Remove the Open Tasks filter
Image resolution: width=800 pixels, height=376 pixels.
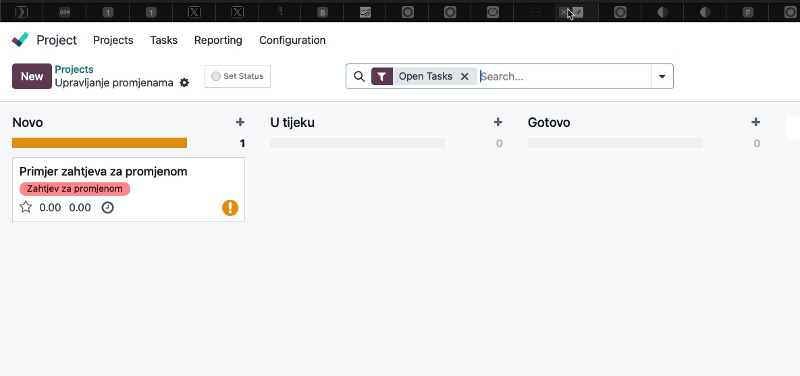(464, 76)
